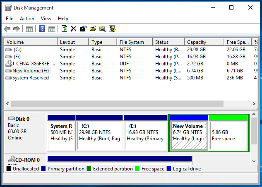Click the disk pane scroll down arrow

[254, 161]
